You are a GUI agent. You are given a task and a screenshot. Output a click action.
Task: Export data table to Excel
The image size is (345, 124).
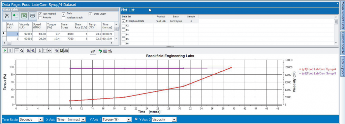(24, 16)
